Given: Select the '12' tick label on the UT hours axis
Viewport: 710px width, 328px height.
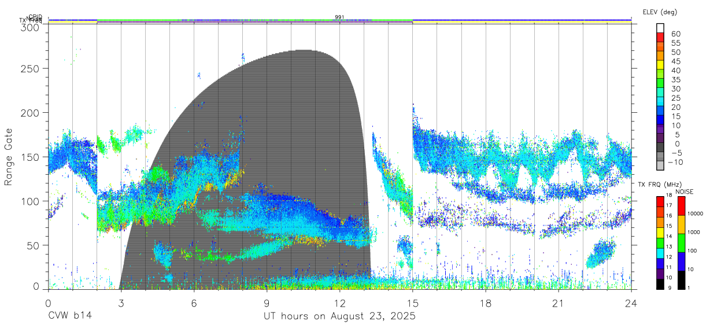Looking at the screenshot, I should point(339,303).
